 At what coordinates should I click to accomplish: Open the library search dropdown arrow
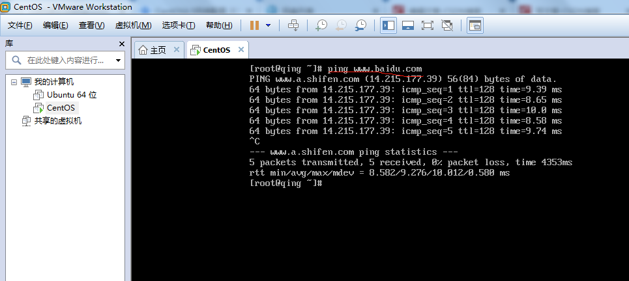pos(118,60)
